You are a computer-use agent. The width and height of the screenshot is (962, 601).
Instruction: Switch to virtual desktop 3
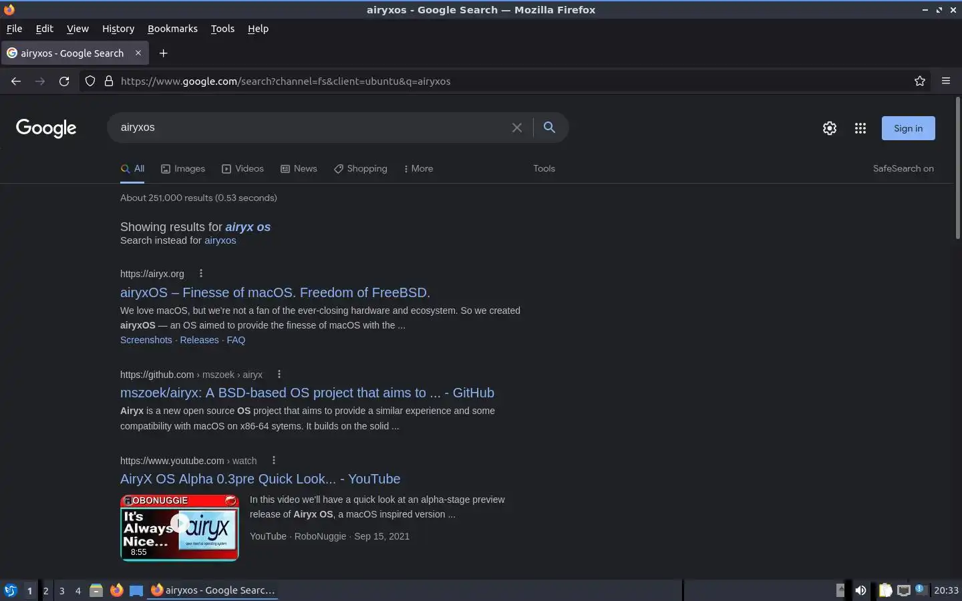(x=61, y=590)
